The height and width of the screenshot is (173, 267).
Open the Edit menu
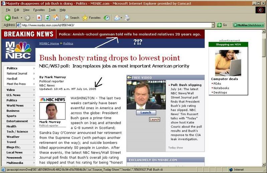coord(16,10)
